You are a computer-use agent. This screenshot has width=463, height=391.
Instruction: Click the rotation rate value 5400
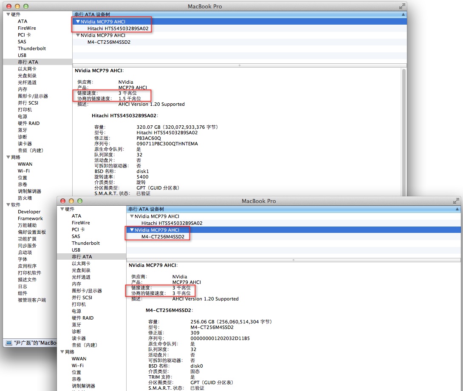142,177
